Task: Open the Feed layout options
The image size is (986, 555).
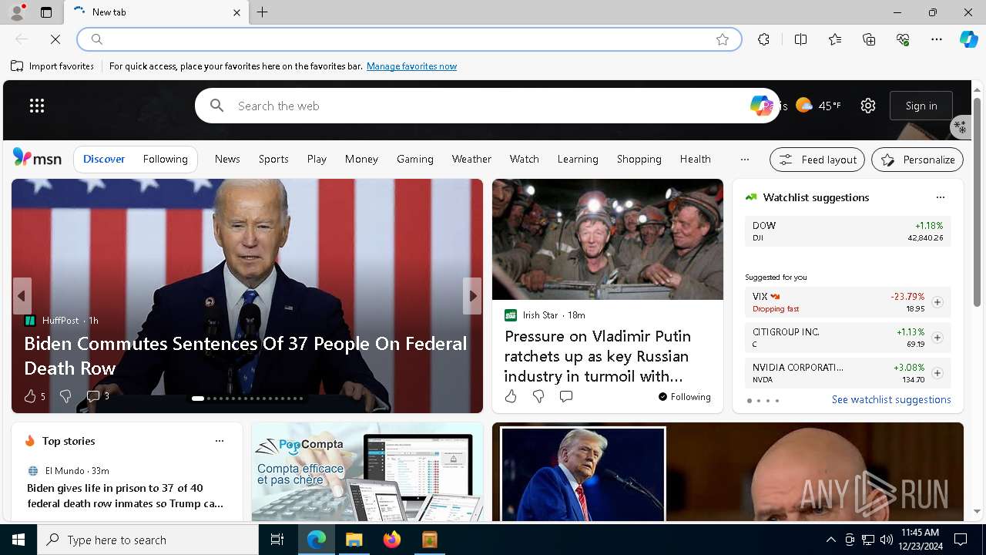Action: pos(817,160)
